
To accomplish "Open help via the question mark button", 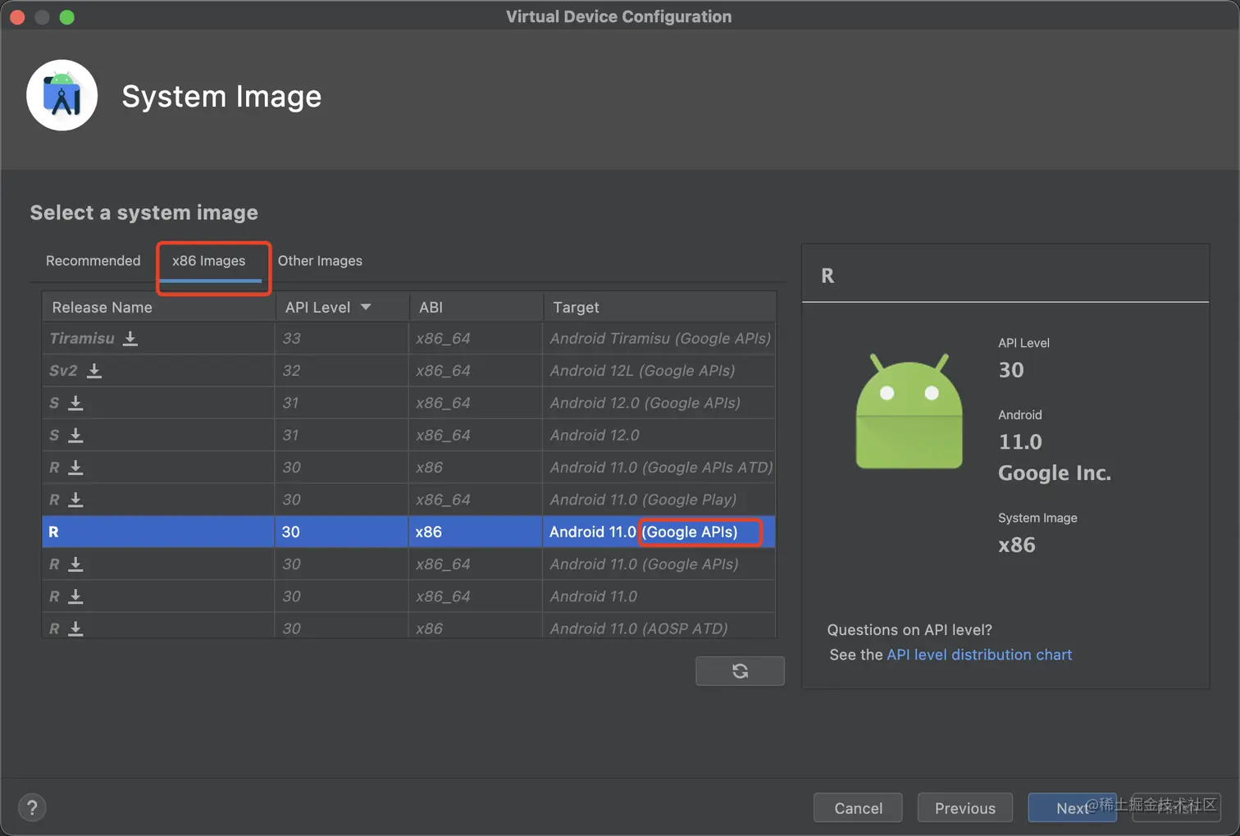I will click(x=32, y=808).
